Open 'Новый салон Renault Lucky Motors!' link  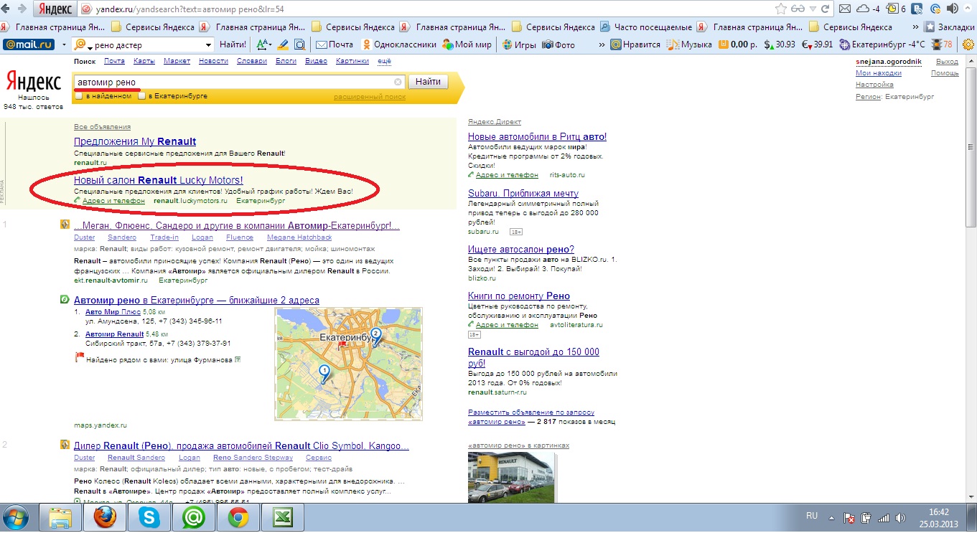coord(159,180)
